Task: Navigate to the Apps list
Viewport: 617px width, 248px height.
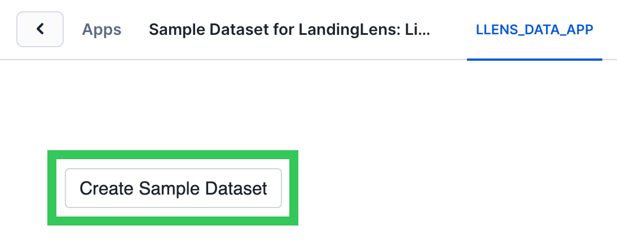Action: click(102, 30)
